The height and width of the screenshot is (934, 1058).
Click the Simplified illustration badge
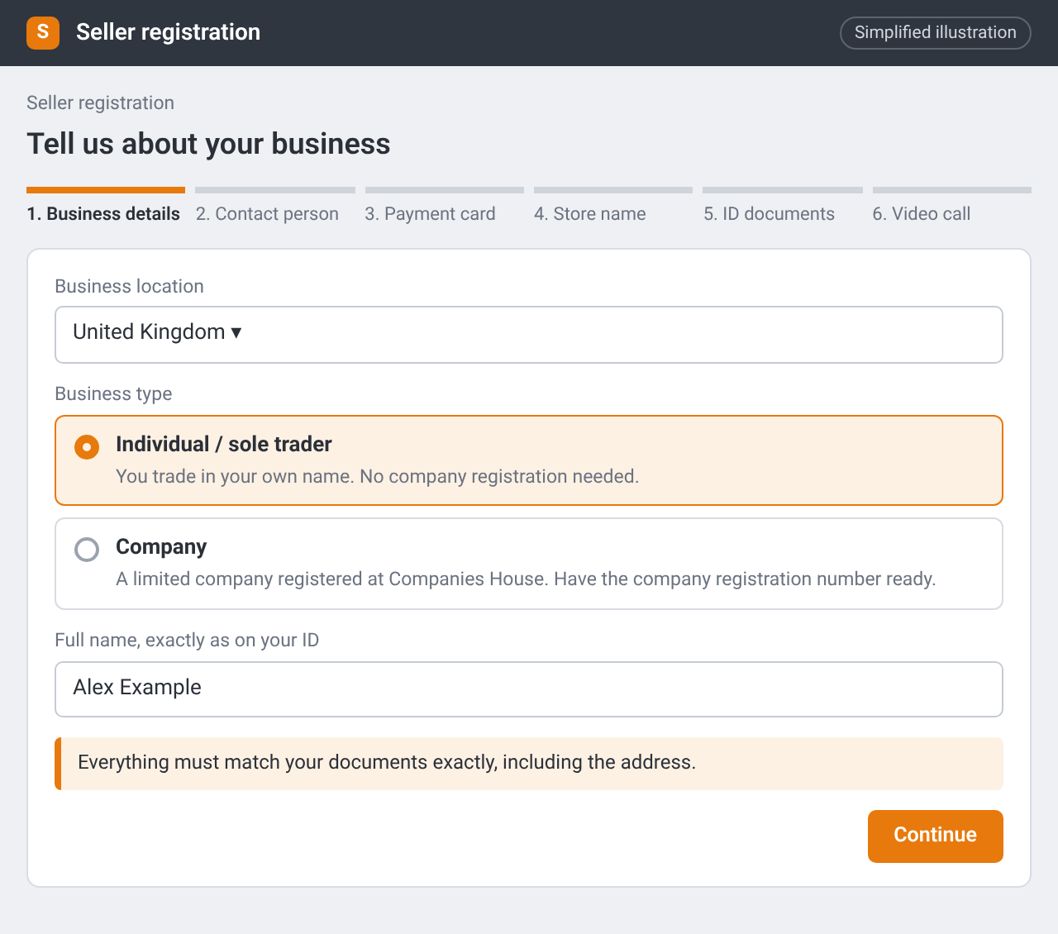(936, 33)
